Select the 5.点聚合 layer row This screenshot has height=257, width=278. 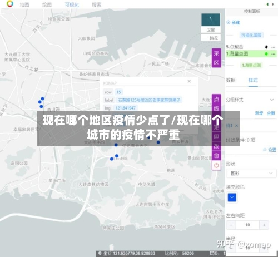pos(251,47)
